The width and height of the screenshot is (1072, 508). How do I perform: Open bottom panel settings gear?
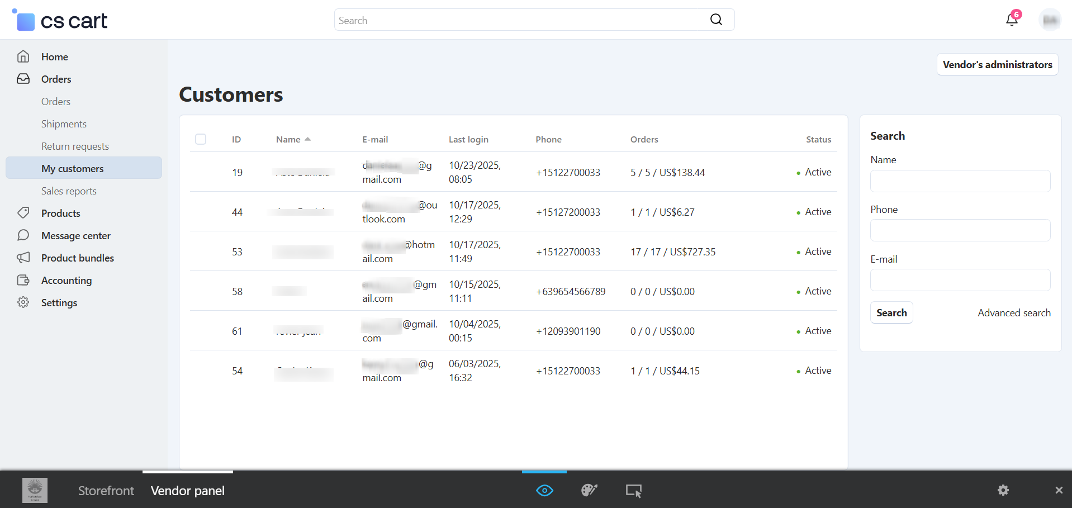[x=1003, y=490]
